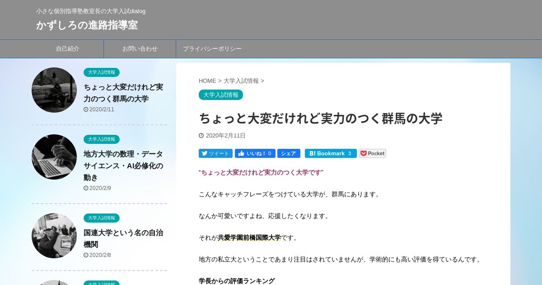The width and height of the screenshot is (542, 285).
Task: Open 大学入試情報 in the breadcrumb
Action: tap(241, 81)
